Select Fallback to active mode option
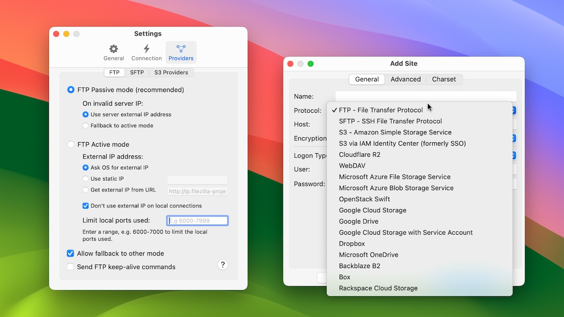The image size is (564, 317). 85,125
